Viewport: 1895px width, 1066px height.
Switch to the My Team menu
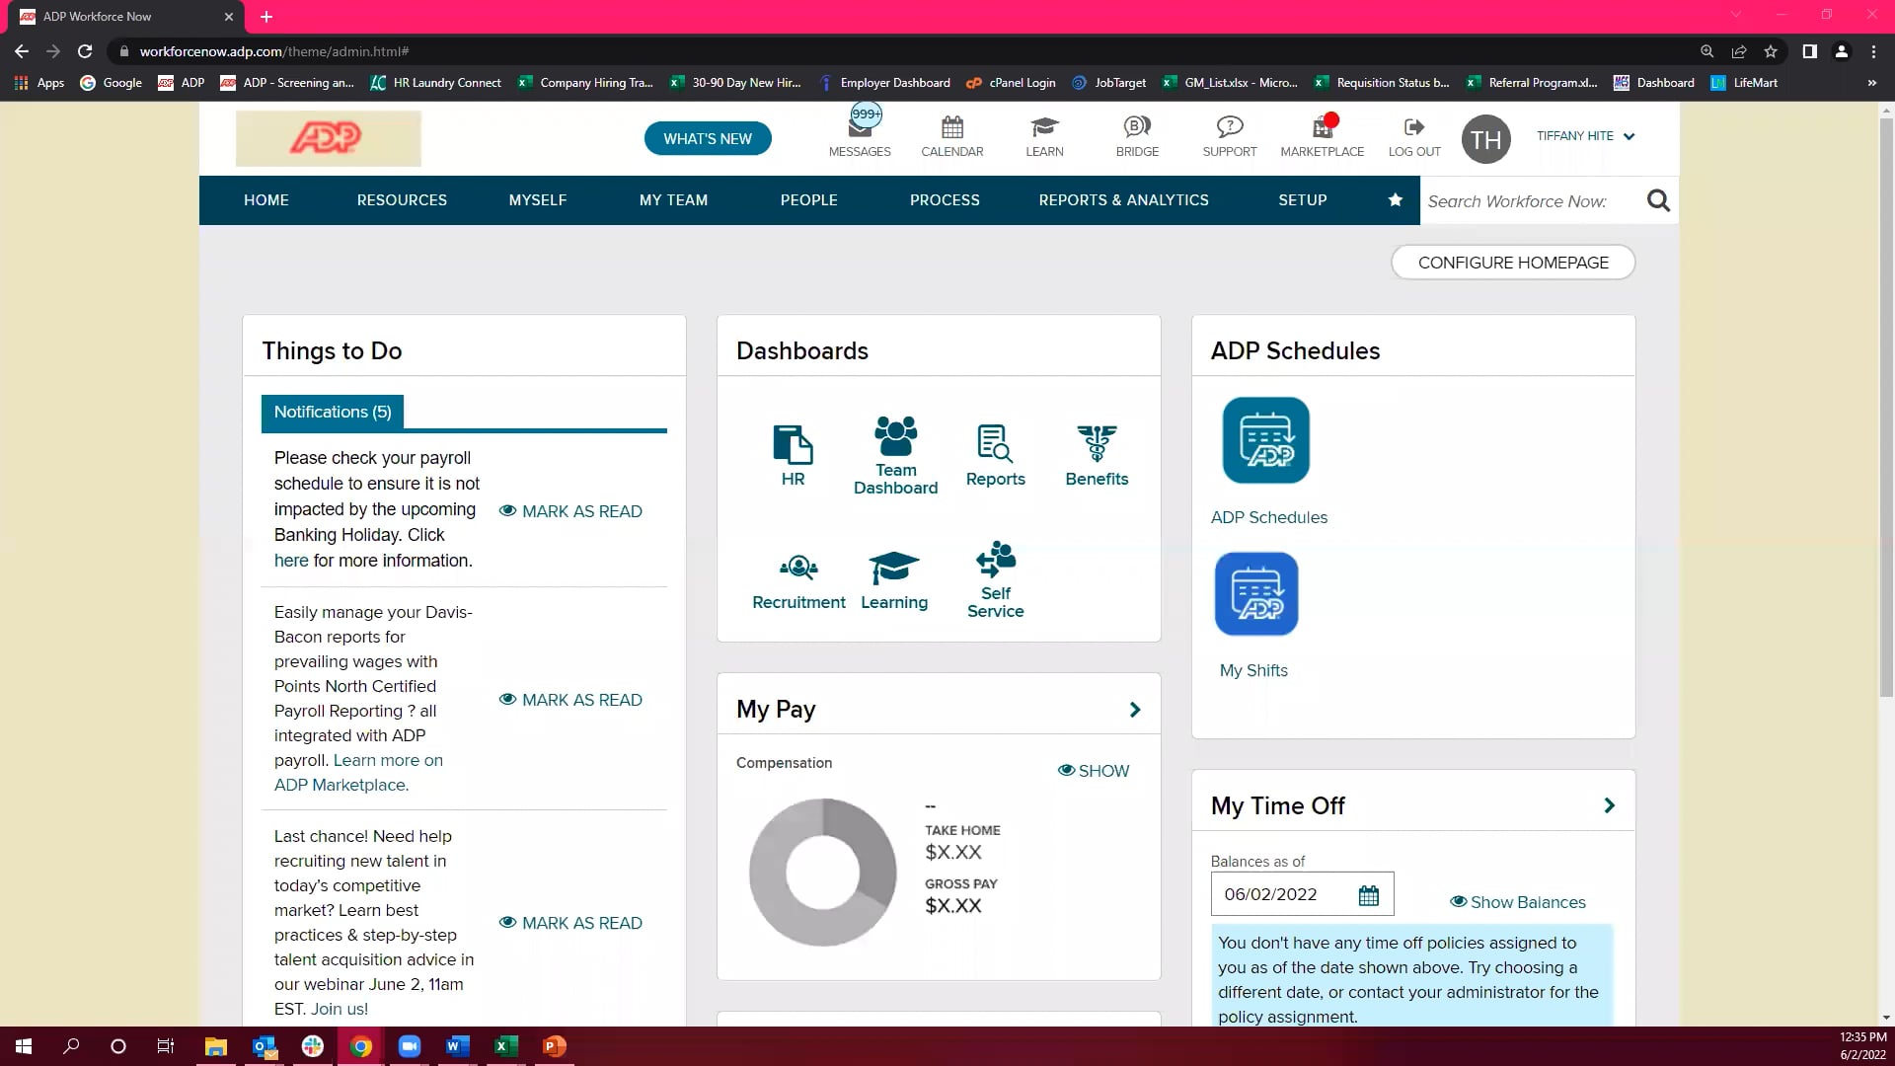coord(673,200)
